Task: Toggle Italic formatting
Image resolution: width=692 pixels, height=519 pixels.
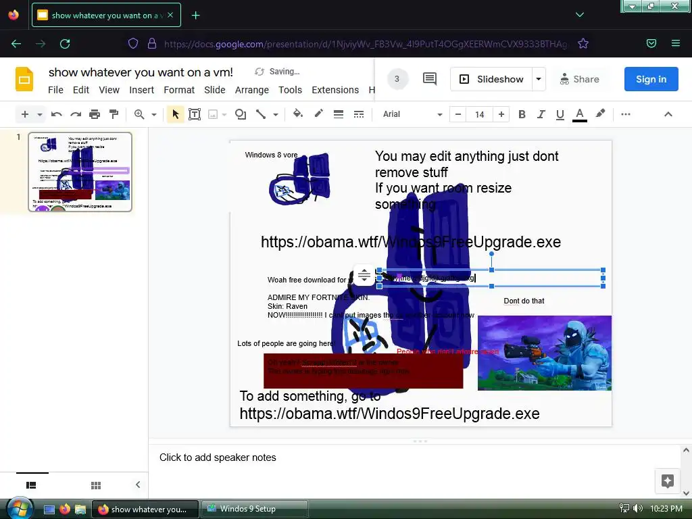Action: [541, 114]
